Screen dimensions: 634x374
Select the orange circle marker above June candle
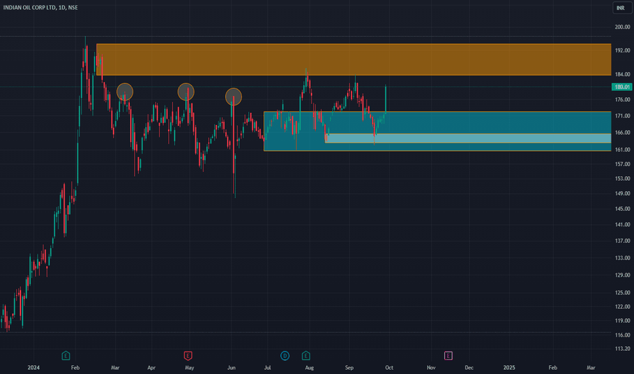coord(234,97)
